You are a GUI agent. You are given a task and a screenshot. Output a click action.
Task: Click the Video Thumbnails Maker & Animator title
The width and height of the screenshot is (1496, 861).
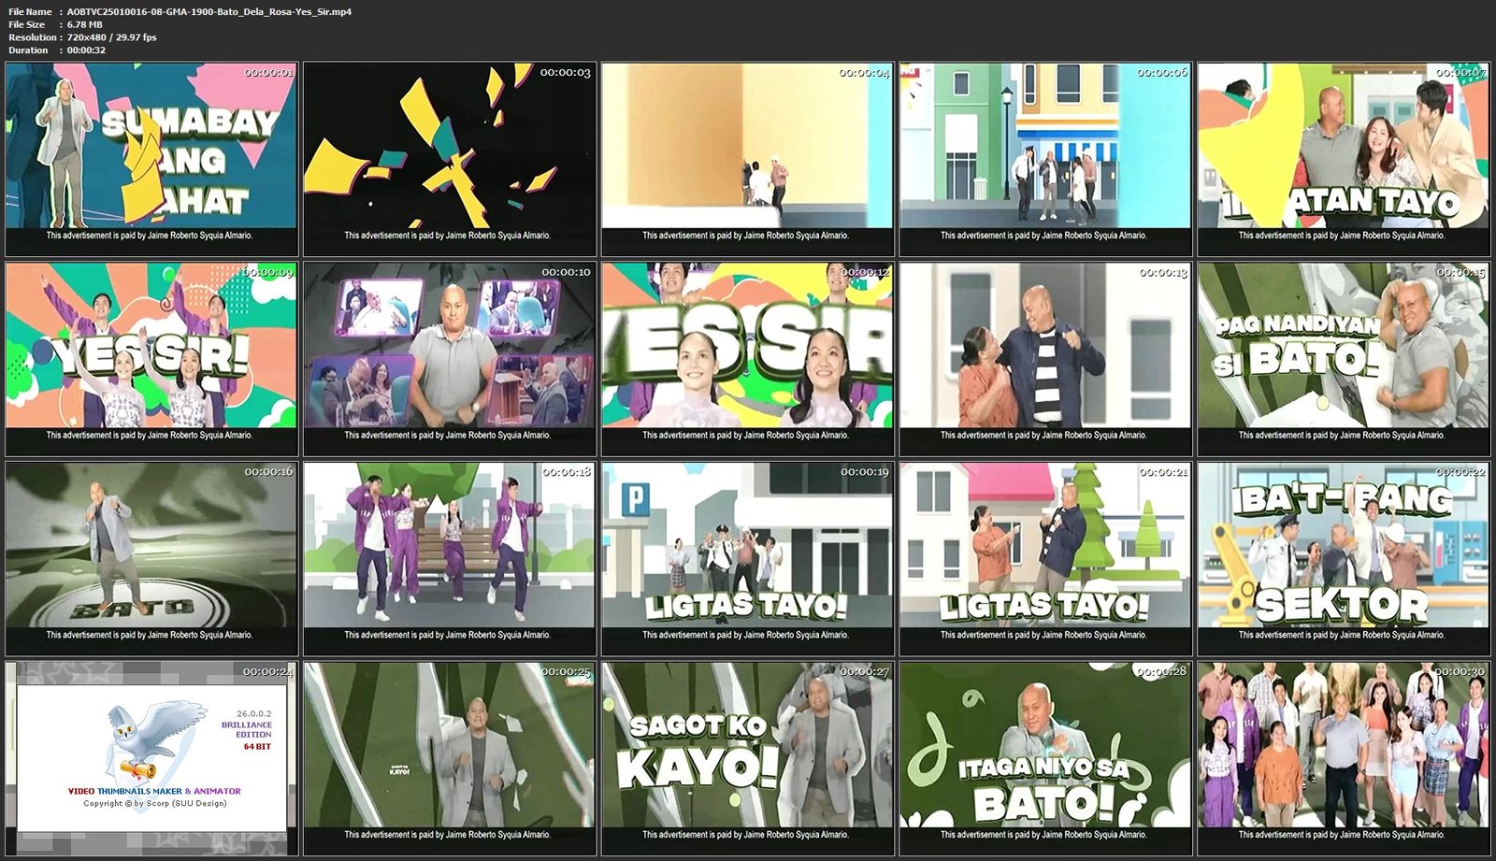click(x=154, y=791)
